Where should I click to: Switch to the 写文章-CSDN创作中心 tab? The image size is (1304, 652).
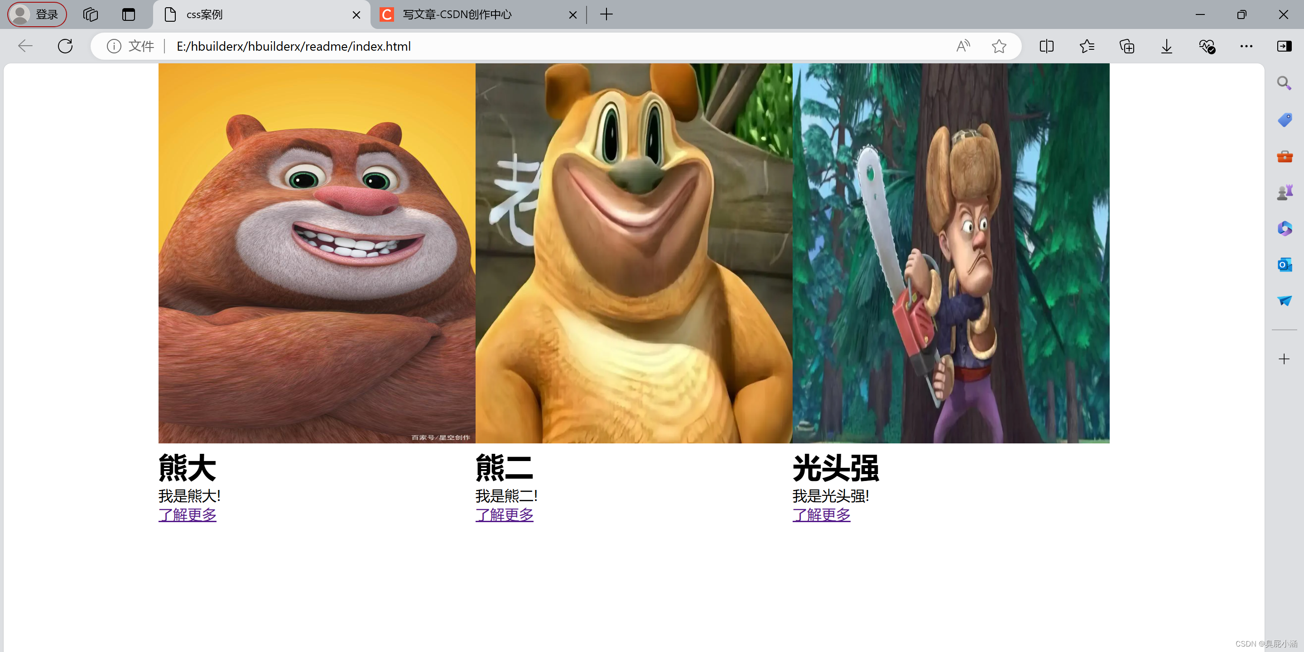point(471,14)
